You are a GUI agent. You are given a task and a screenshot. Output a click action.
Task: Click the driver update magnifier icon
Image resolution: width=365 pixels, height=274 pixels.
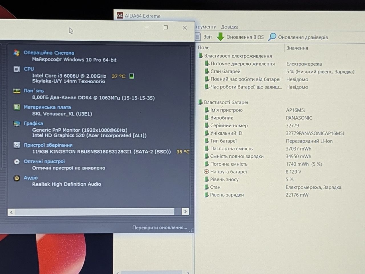[272, 37]
